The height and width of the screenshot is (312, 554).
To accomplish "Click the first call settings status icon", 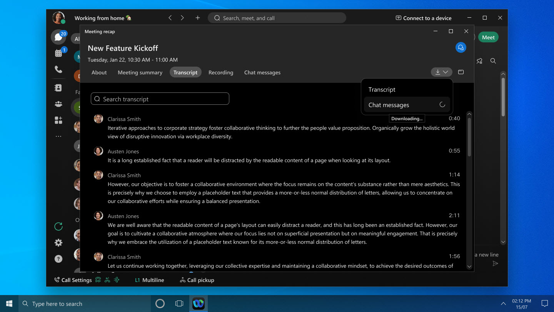I will tap(98, 280).
